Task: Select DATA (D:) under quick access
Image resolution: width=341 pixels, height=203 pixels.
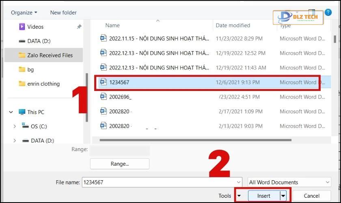Action: pos(39,41)
